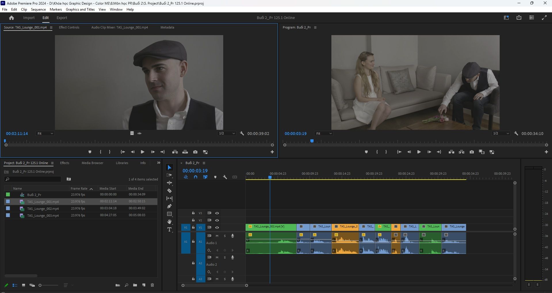Go to the Import workspace
The height and width of the screenshot is (293, 552).
(29, 18)
